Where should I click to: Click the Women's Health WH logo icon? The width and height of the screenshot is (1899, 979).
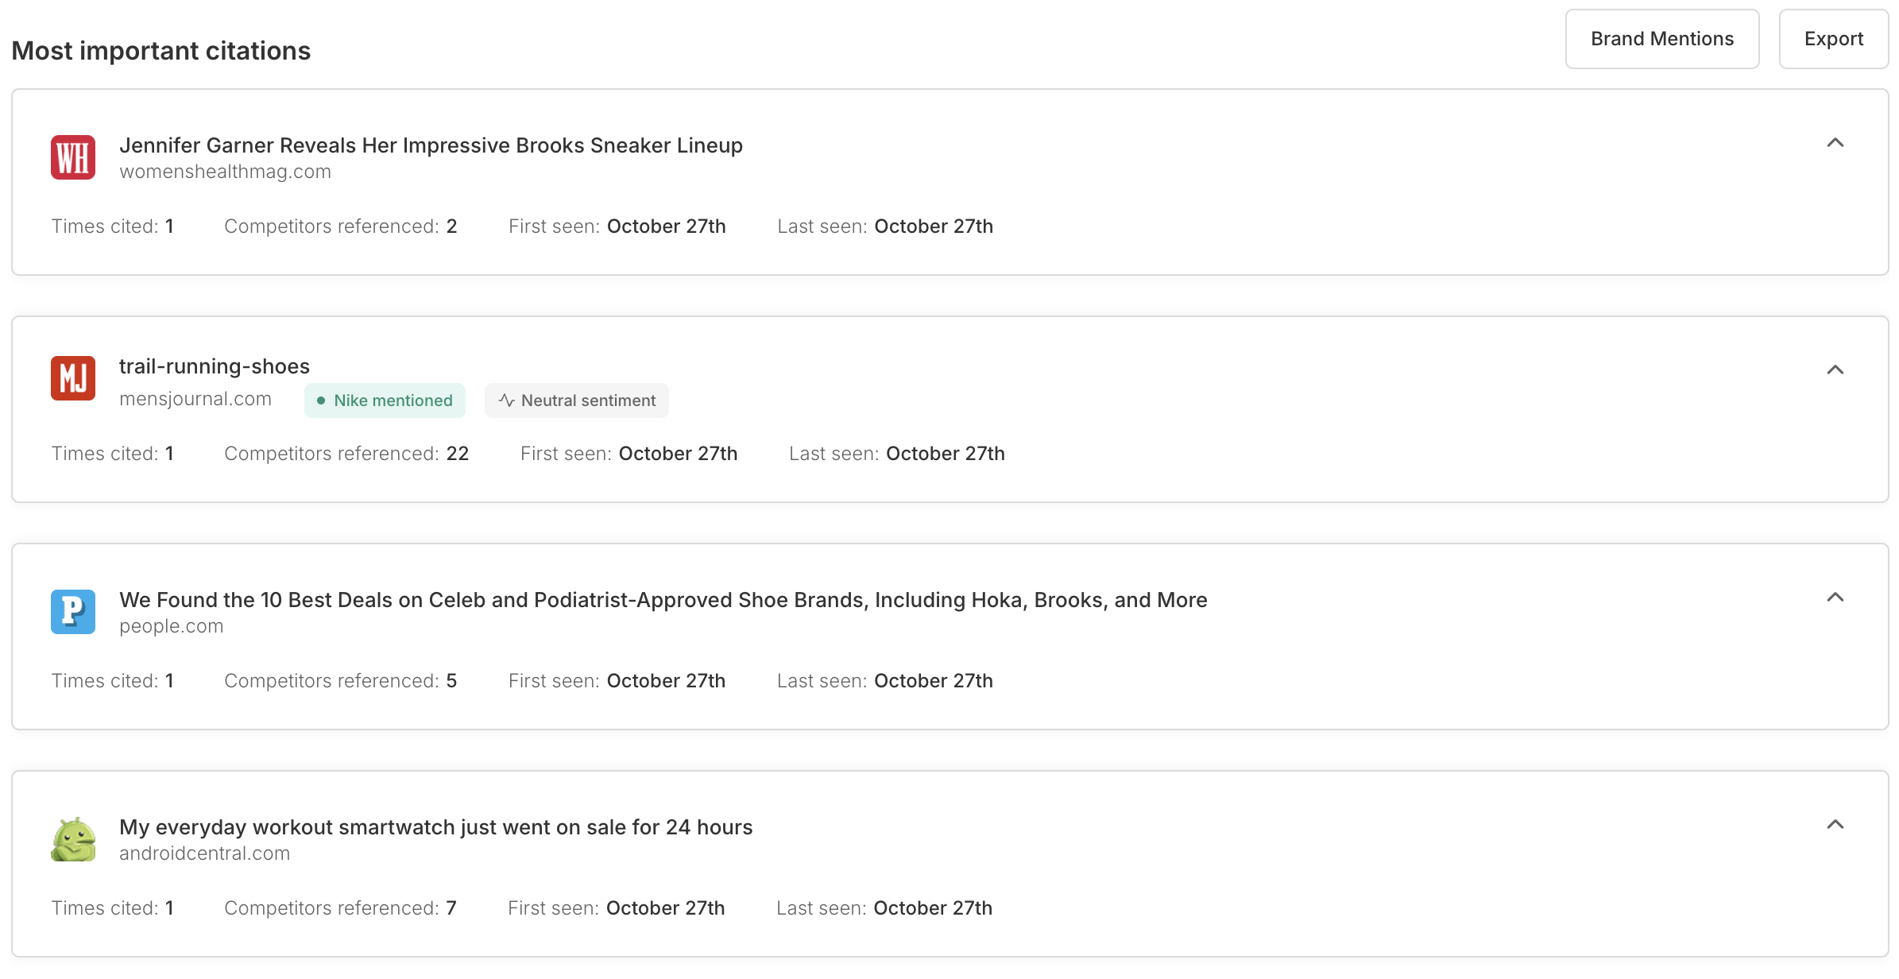pos(73,157)
